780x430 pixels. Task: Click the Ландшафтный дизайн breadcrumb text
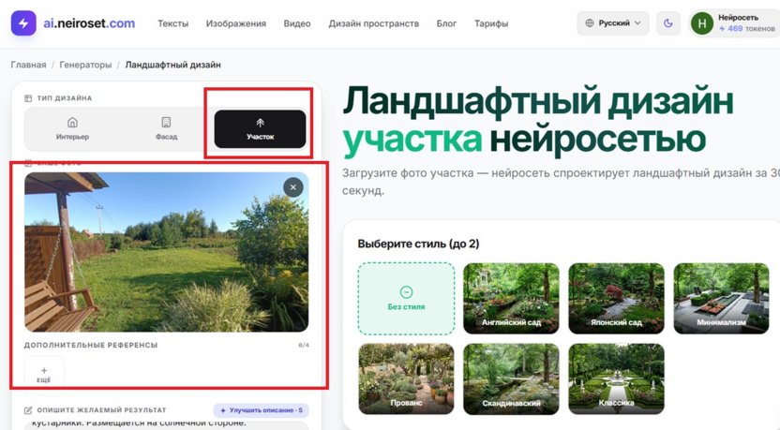coord(172,65)
